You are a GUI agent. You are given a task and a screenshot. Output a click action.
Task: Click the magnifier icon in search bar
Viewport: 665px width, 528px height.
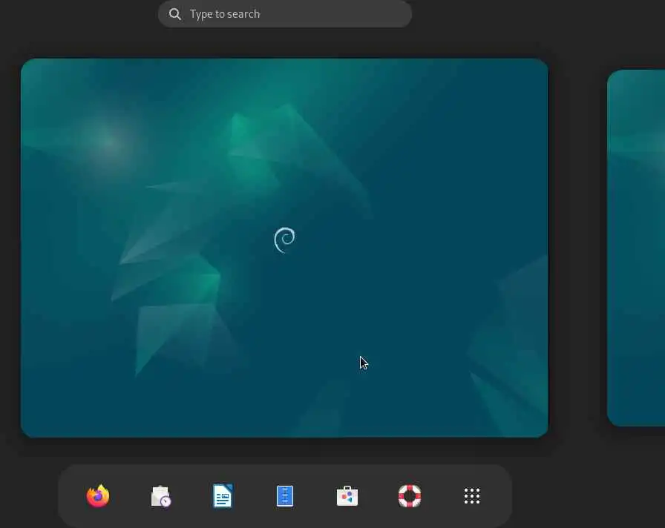[x=175, y=14]
